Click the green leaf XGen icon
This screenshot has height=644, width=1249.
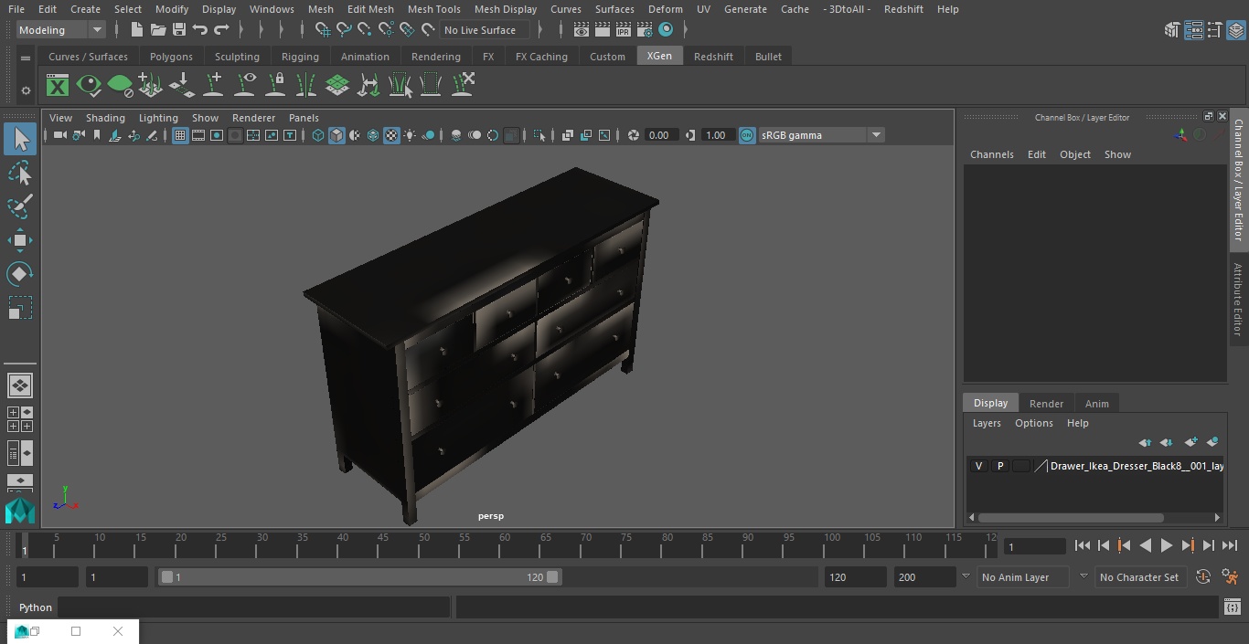tap(120, 86)
